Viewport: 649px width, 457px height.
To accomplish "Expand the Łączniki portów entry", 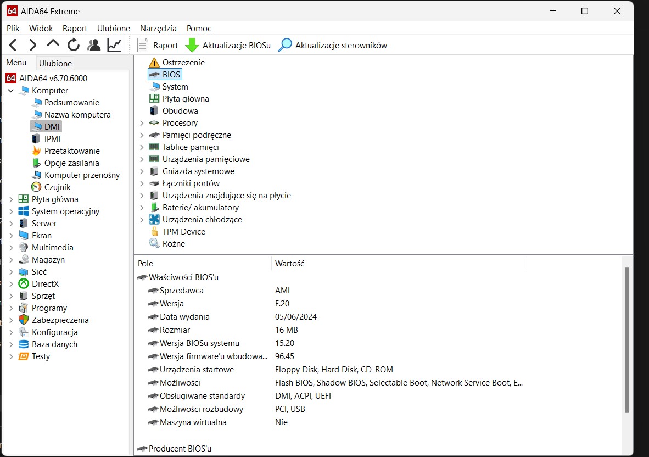I will [142, 183].
